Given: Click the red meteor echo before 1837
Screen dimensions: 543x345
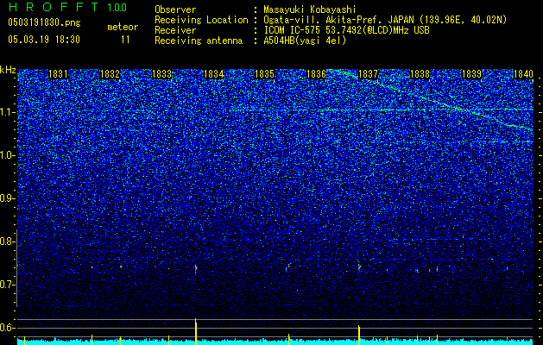Looking at the screenshot, I should point(359,267).
